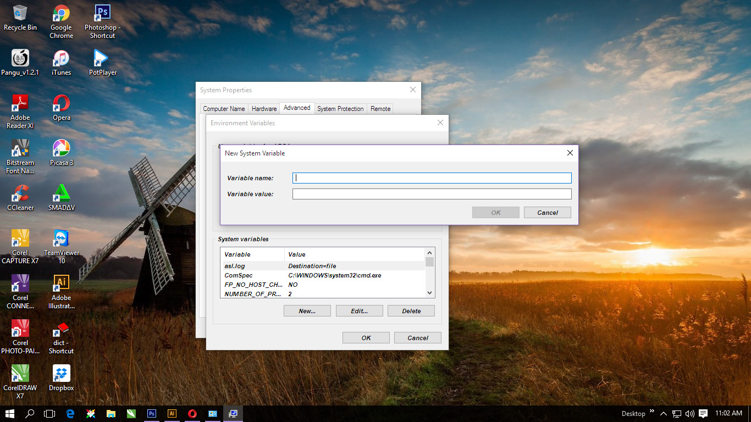Click Edit... under System variables
This screenshot has height=422, width=751.
pyautogui.click(x=359, y=311)
